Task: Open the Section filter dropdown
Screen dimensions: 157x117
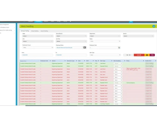Action: pos(138,36)
